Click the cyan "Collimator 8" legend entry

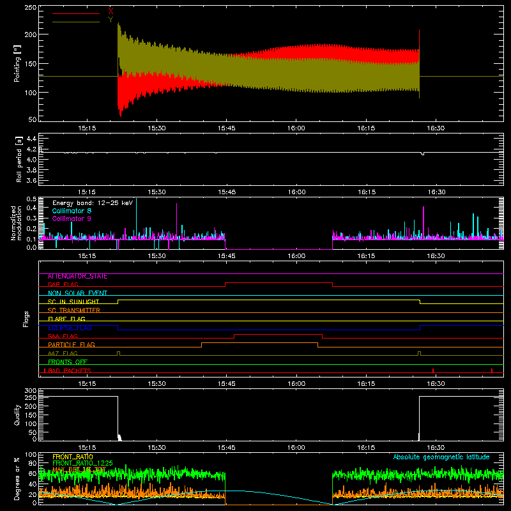(x=72, y=211)
